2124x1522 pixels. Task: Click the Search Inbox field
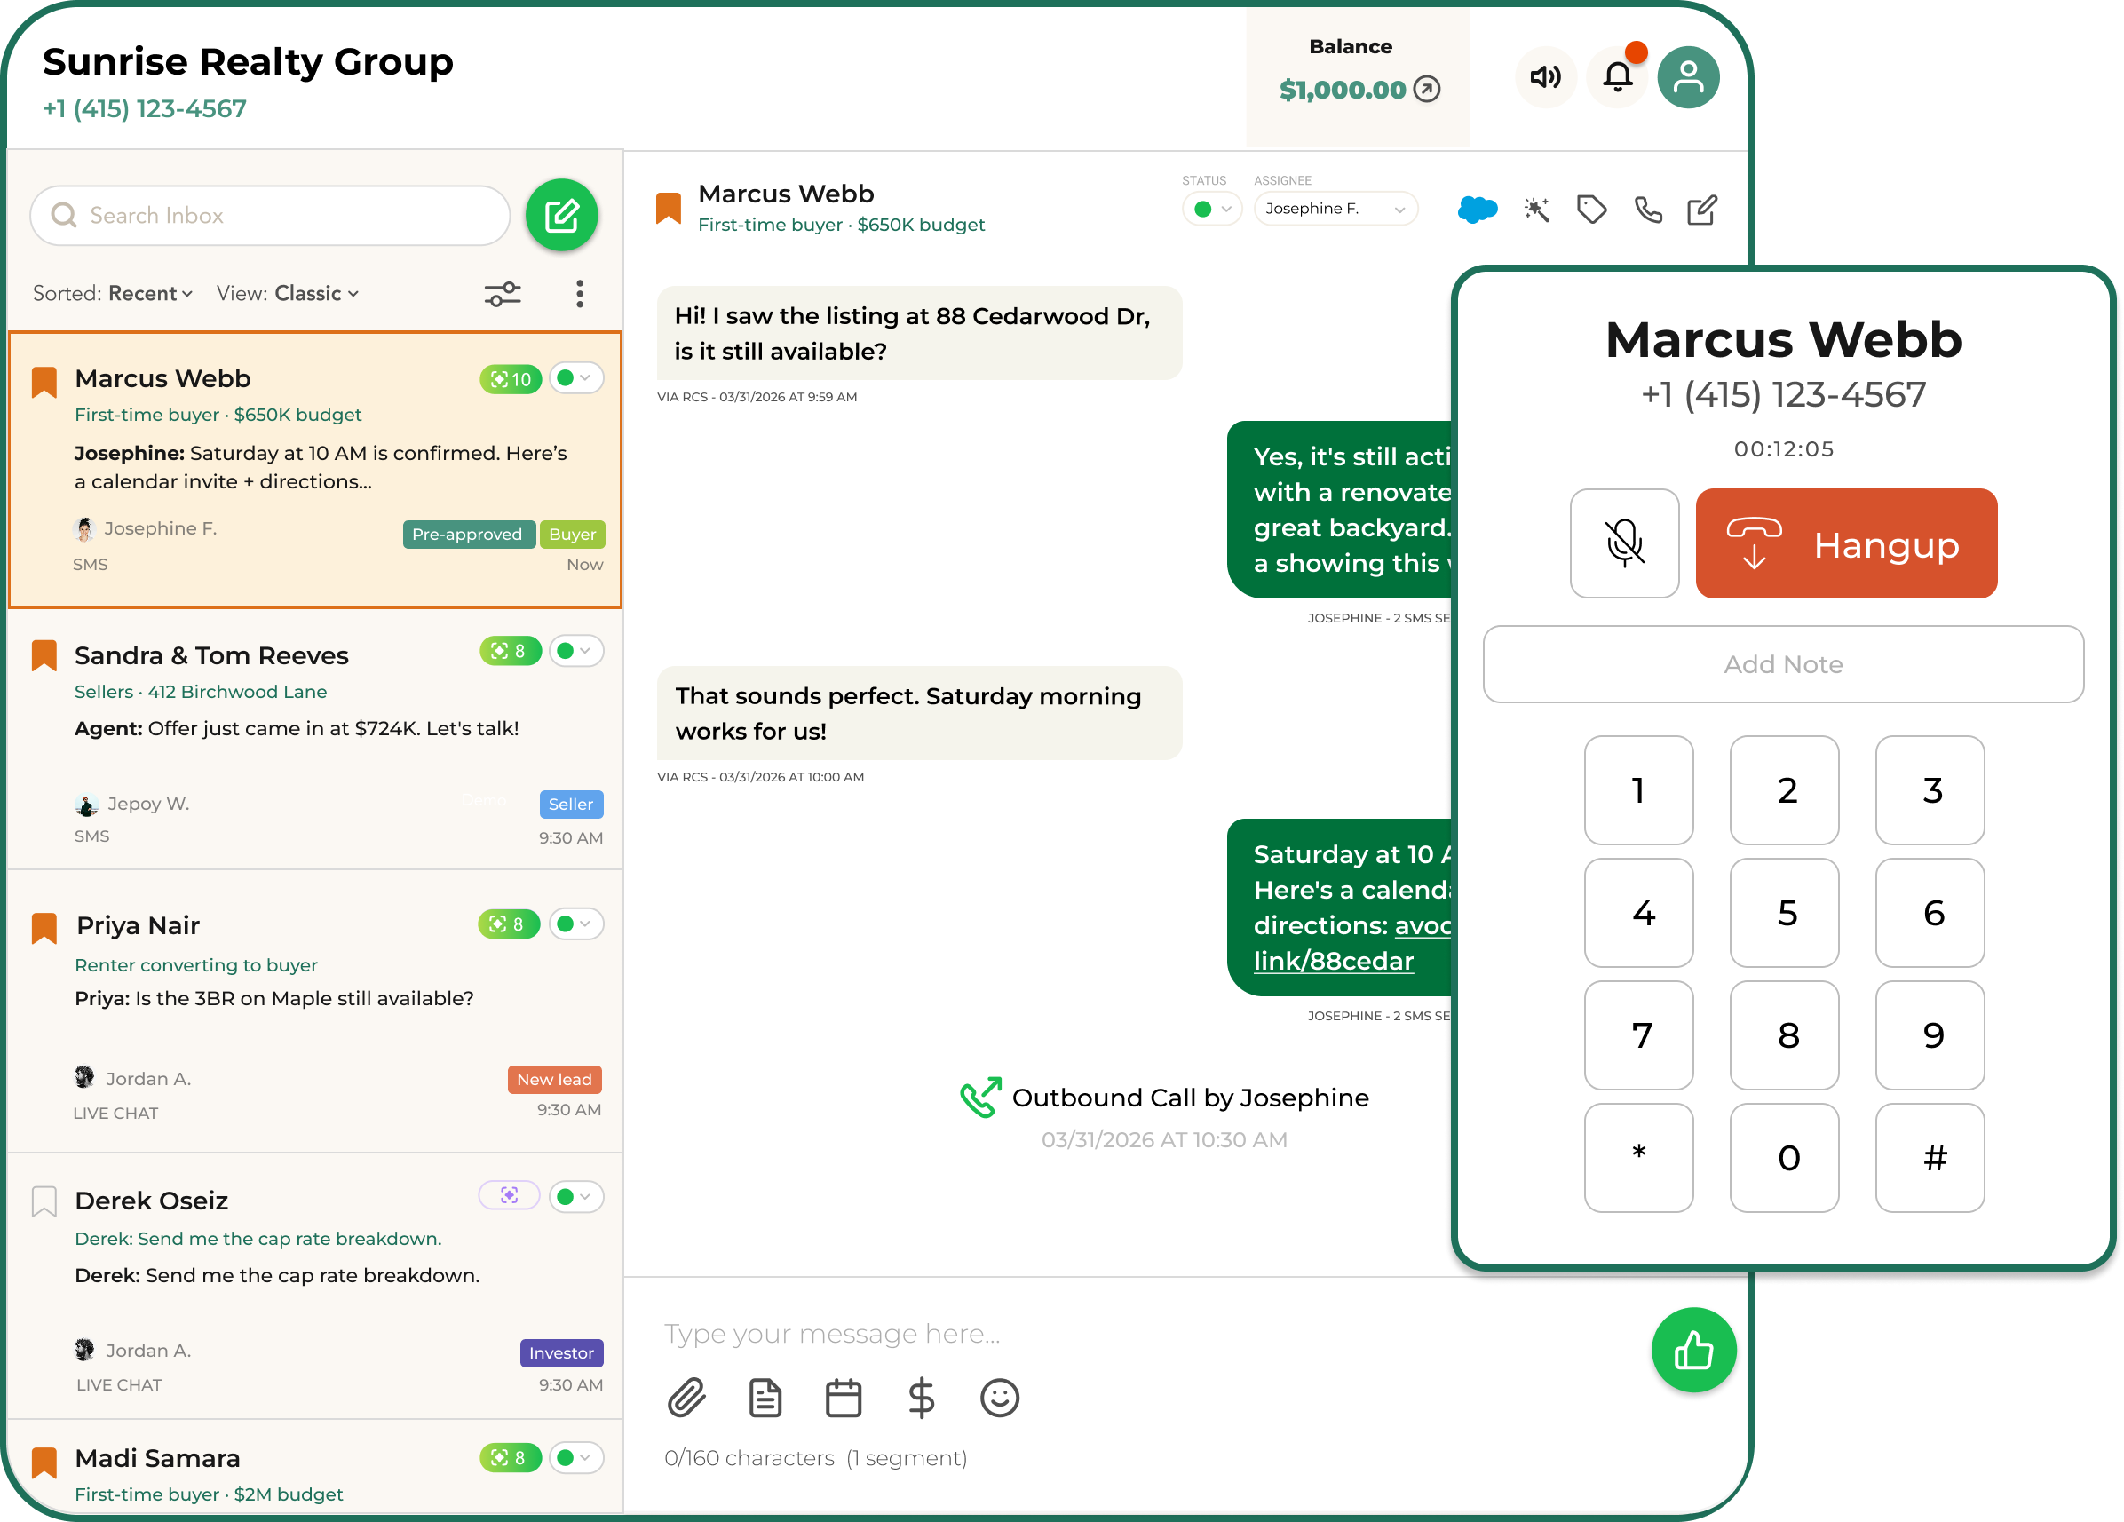pyautogui.click(x=270, y=216)
